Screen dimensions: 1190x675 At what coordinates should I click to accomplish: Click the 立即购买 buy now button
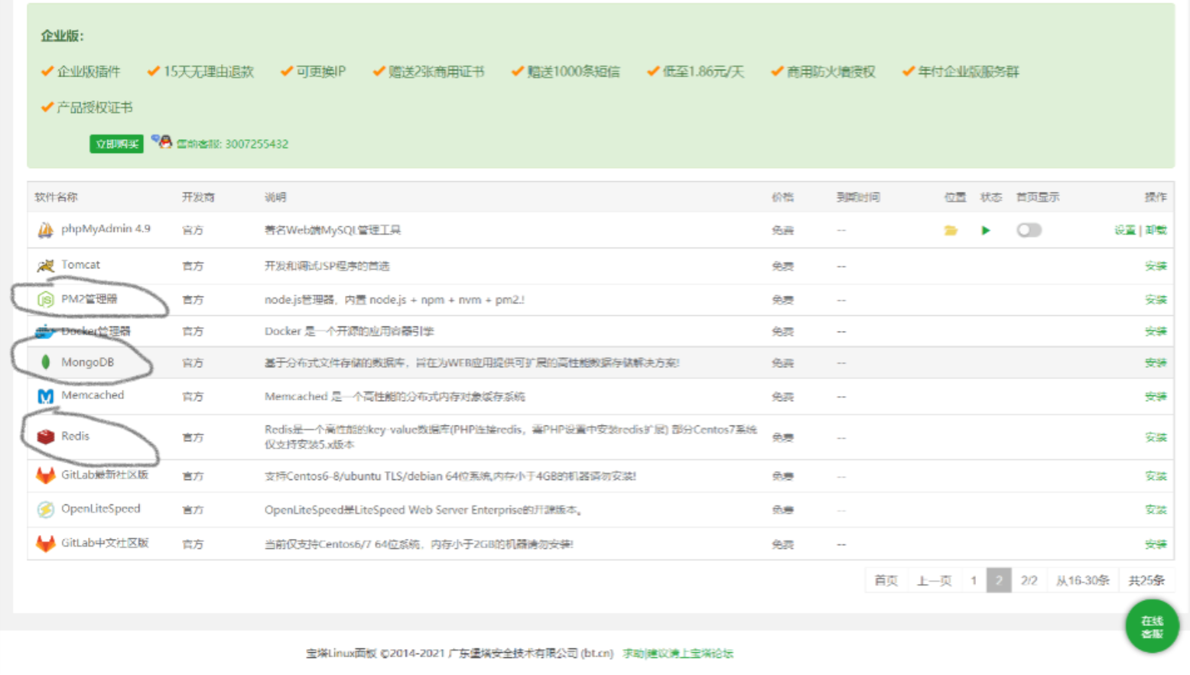pyautogui.click(x=116, y=144)
